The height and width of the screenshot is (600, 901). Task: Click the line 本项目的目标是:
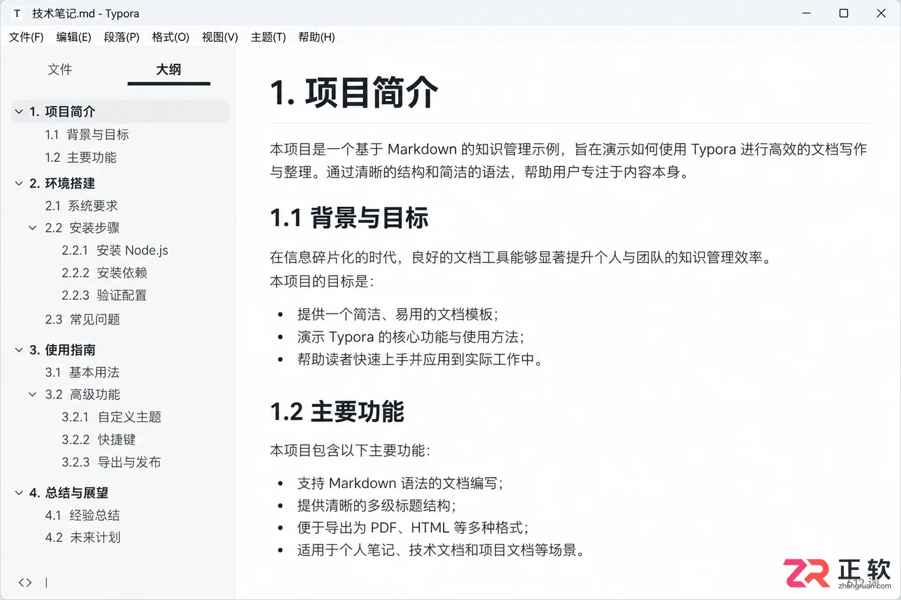pos(322,282)
